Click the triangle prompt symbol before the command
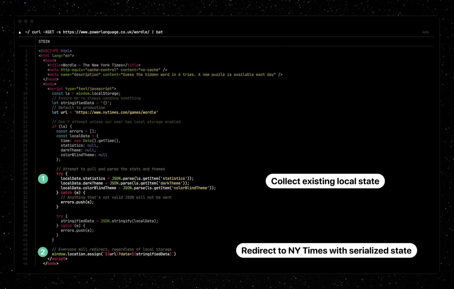This screenshot has height=289, width=454. coord(20,32)
